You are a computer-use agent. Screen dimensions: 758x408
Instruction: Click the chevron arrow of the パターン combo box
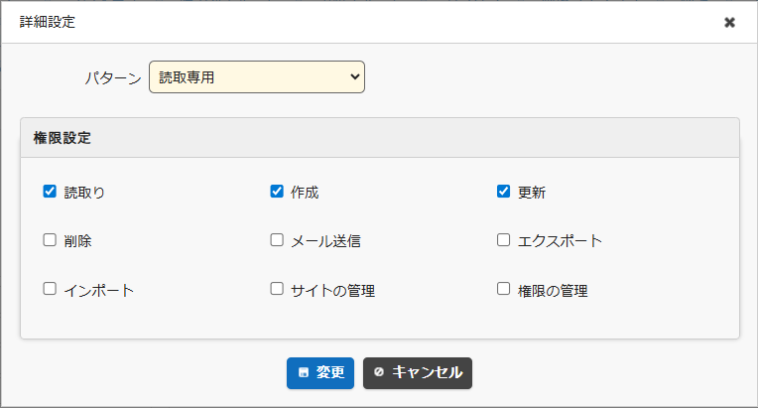[354, 76]
